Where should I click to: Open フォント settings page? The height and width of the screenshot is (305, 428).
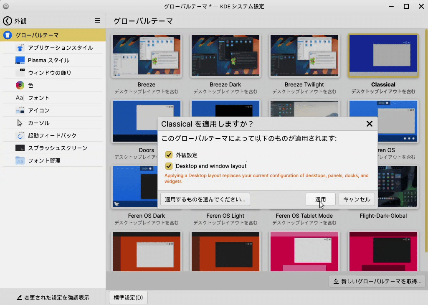53,98
